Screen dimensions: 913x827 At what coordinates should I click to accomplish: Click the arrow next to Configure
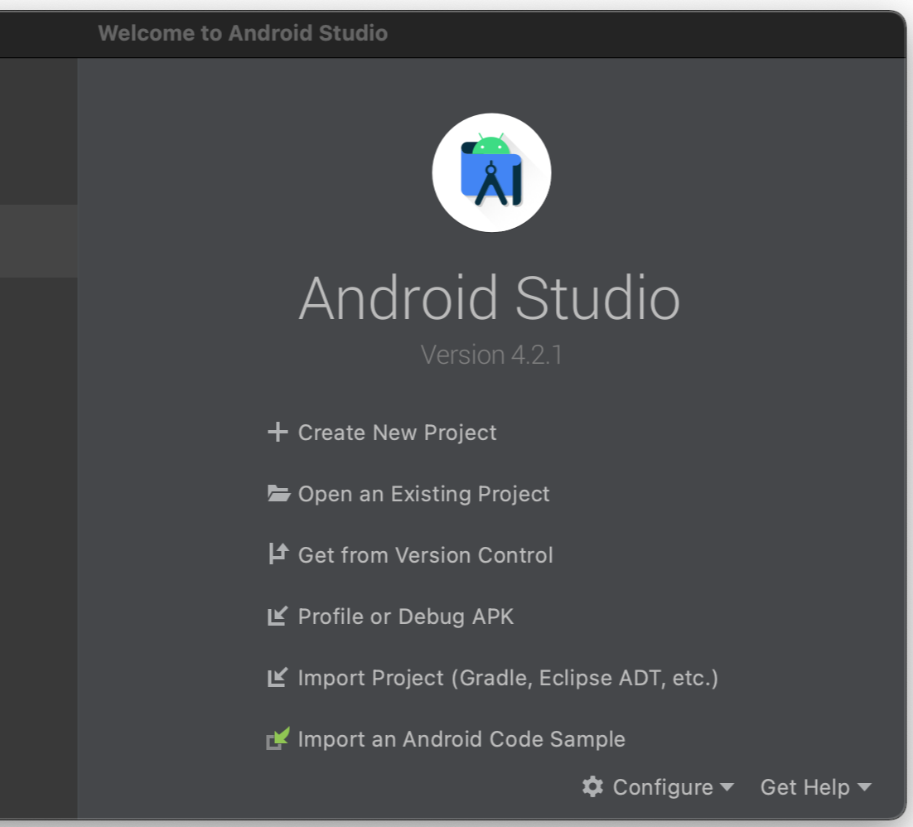pyautogui.click(x=727, y=787)
